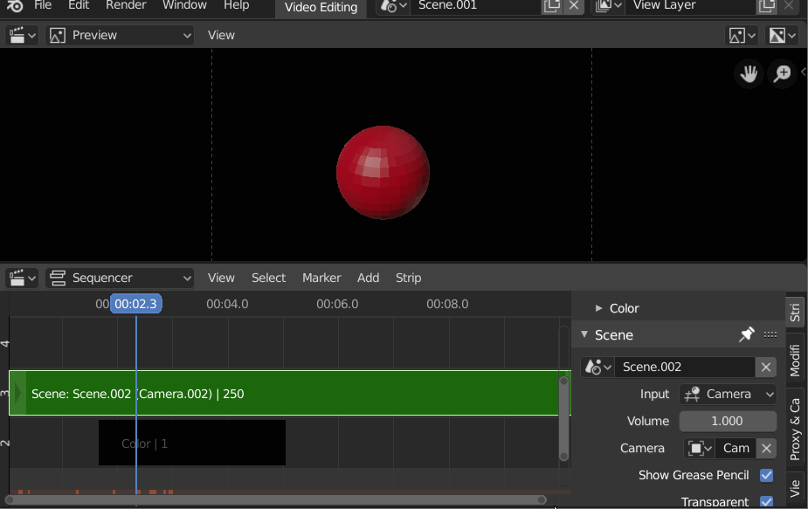Open the Strip menu in sequencer
808x509 pixels.
pos(408,278)
